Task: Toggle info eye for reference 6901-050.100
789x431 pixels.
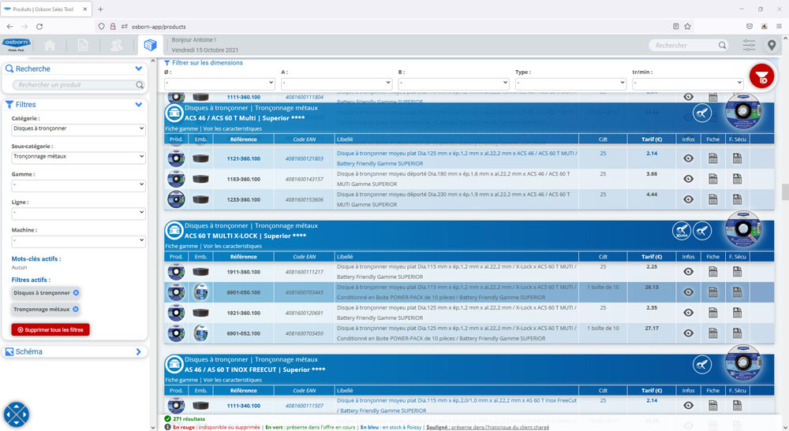Action: tap(688, 292)
